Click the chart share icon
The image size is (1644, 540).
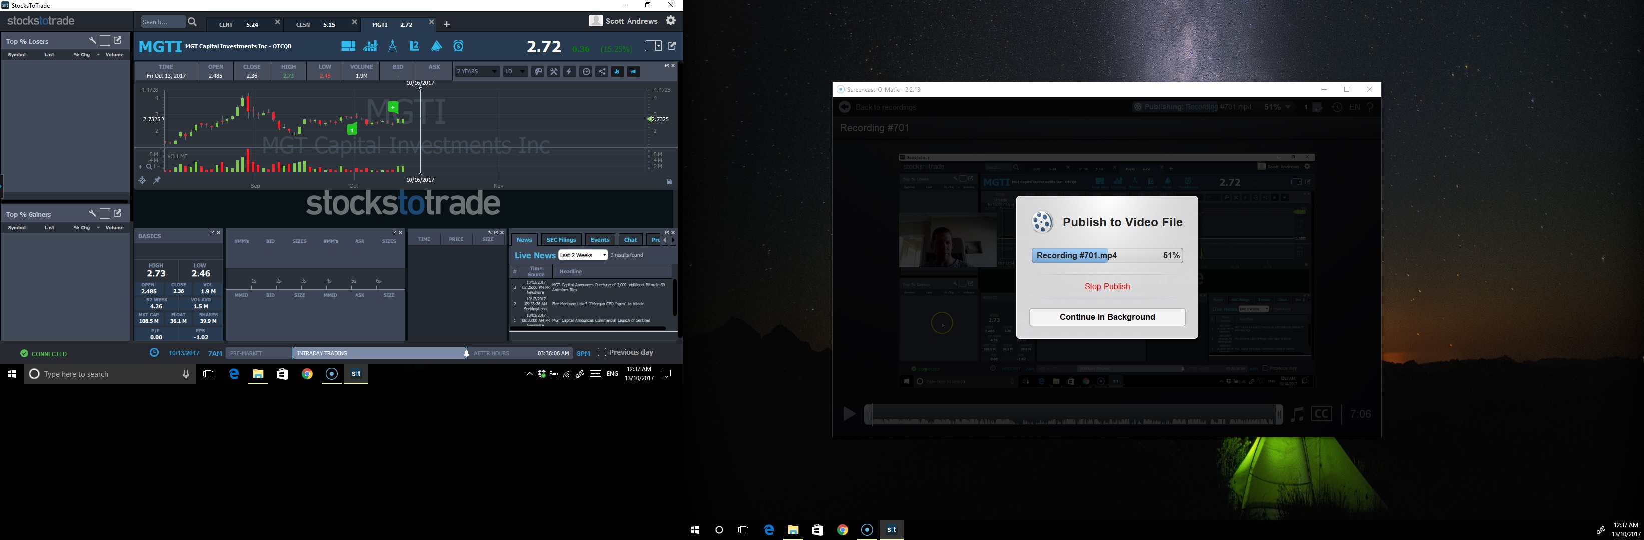pyautogui.click(x=602, y=72)
